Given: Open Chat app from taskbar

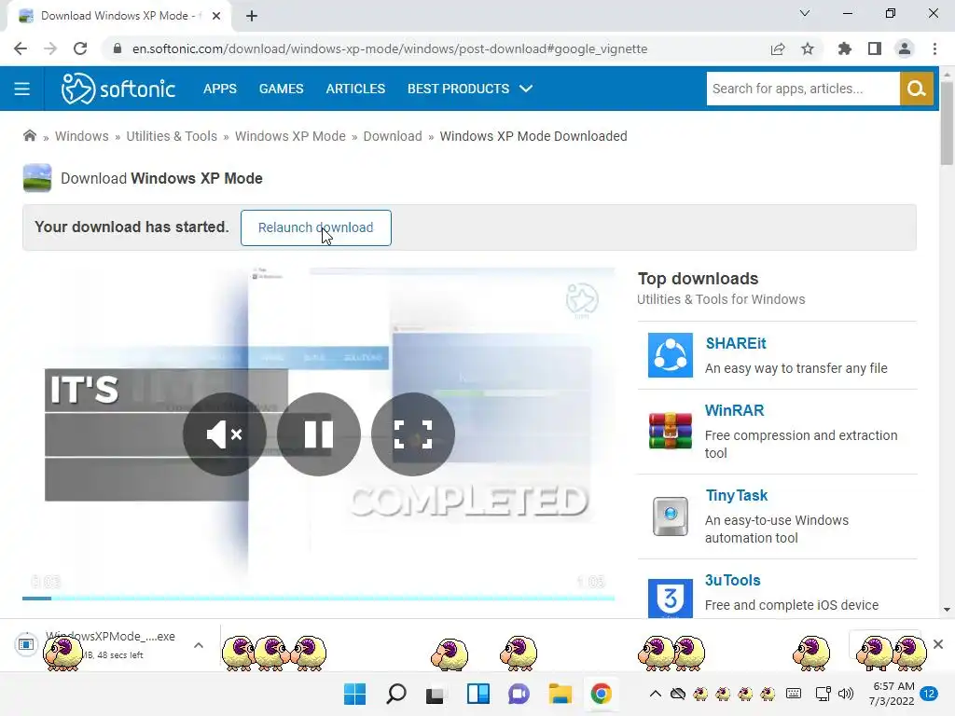Looking at the screenshot, I should click(x=519, y=694).
